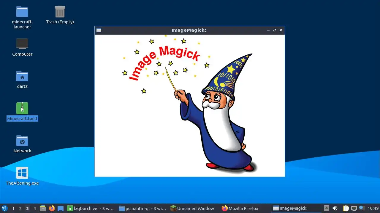Screen dimensions: 380x213
Task: Switch to virtual desktop 2
Action: click(20, 209)
